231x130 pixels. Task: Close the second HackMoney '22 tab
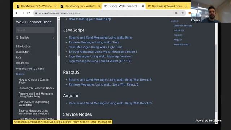99,6
